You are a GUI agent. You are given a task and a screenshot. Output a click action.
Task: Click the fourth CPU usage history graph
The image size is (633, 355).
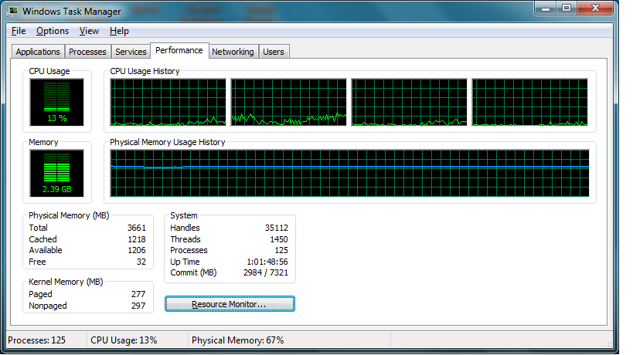(530, 103)
